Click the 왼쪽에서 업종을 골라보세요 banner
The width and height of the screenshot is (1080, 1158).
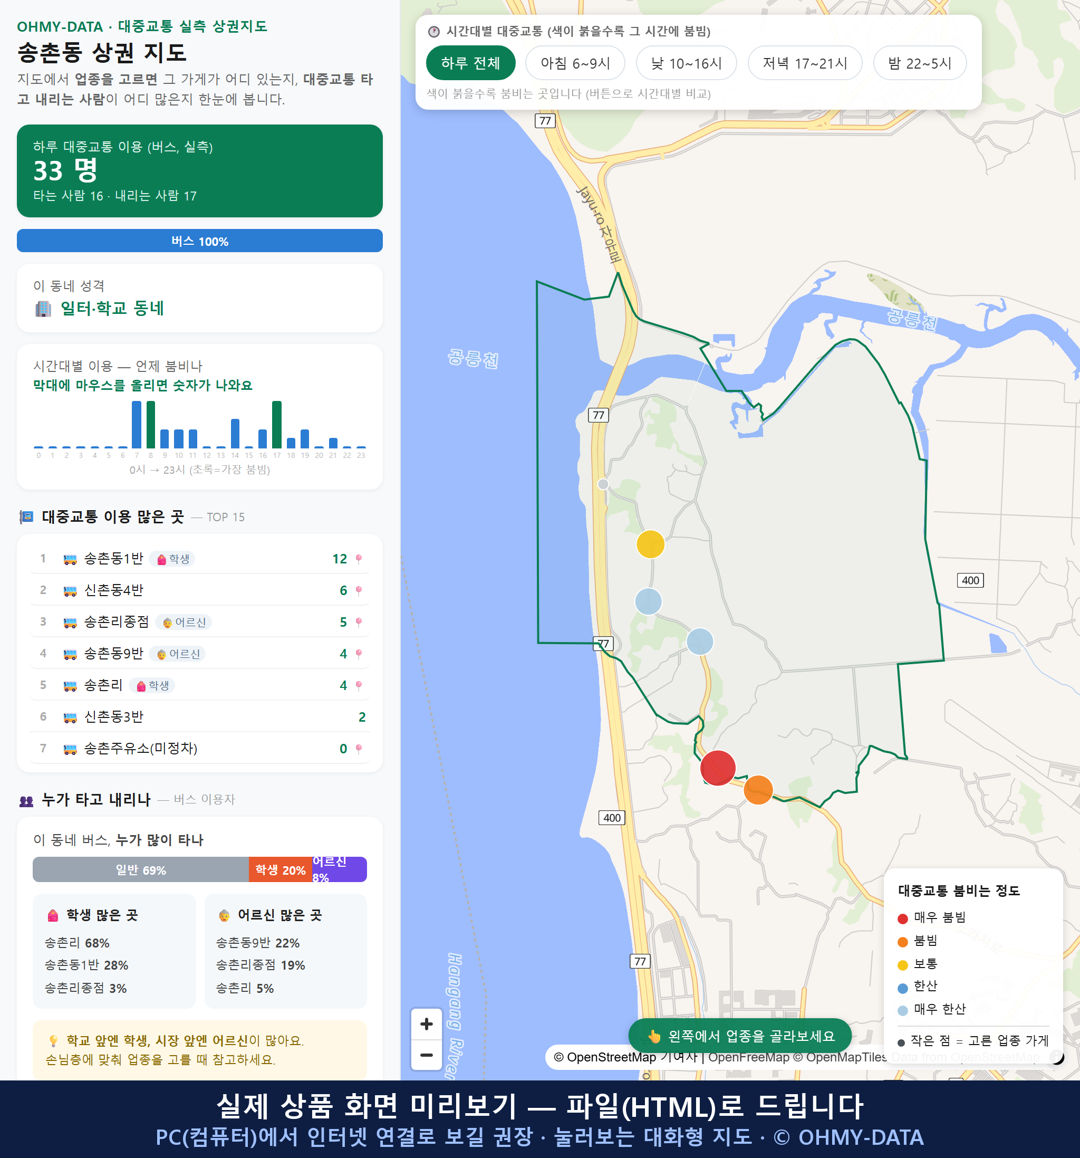pos(740,1036)
